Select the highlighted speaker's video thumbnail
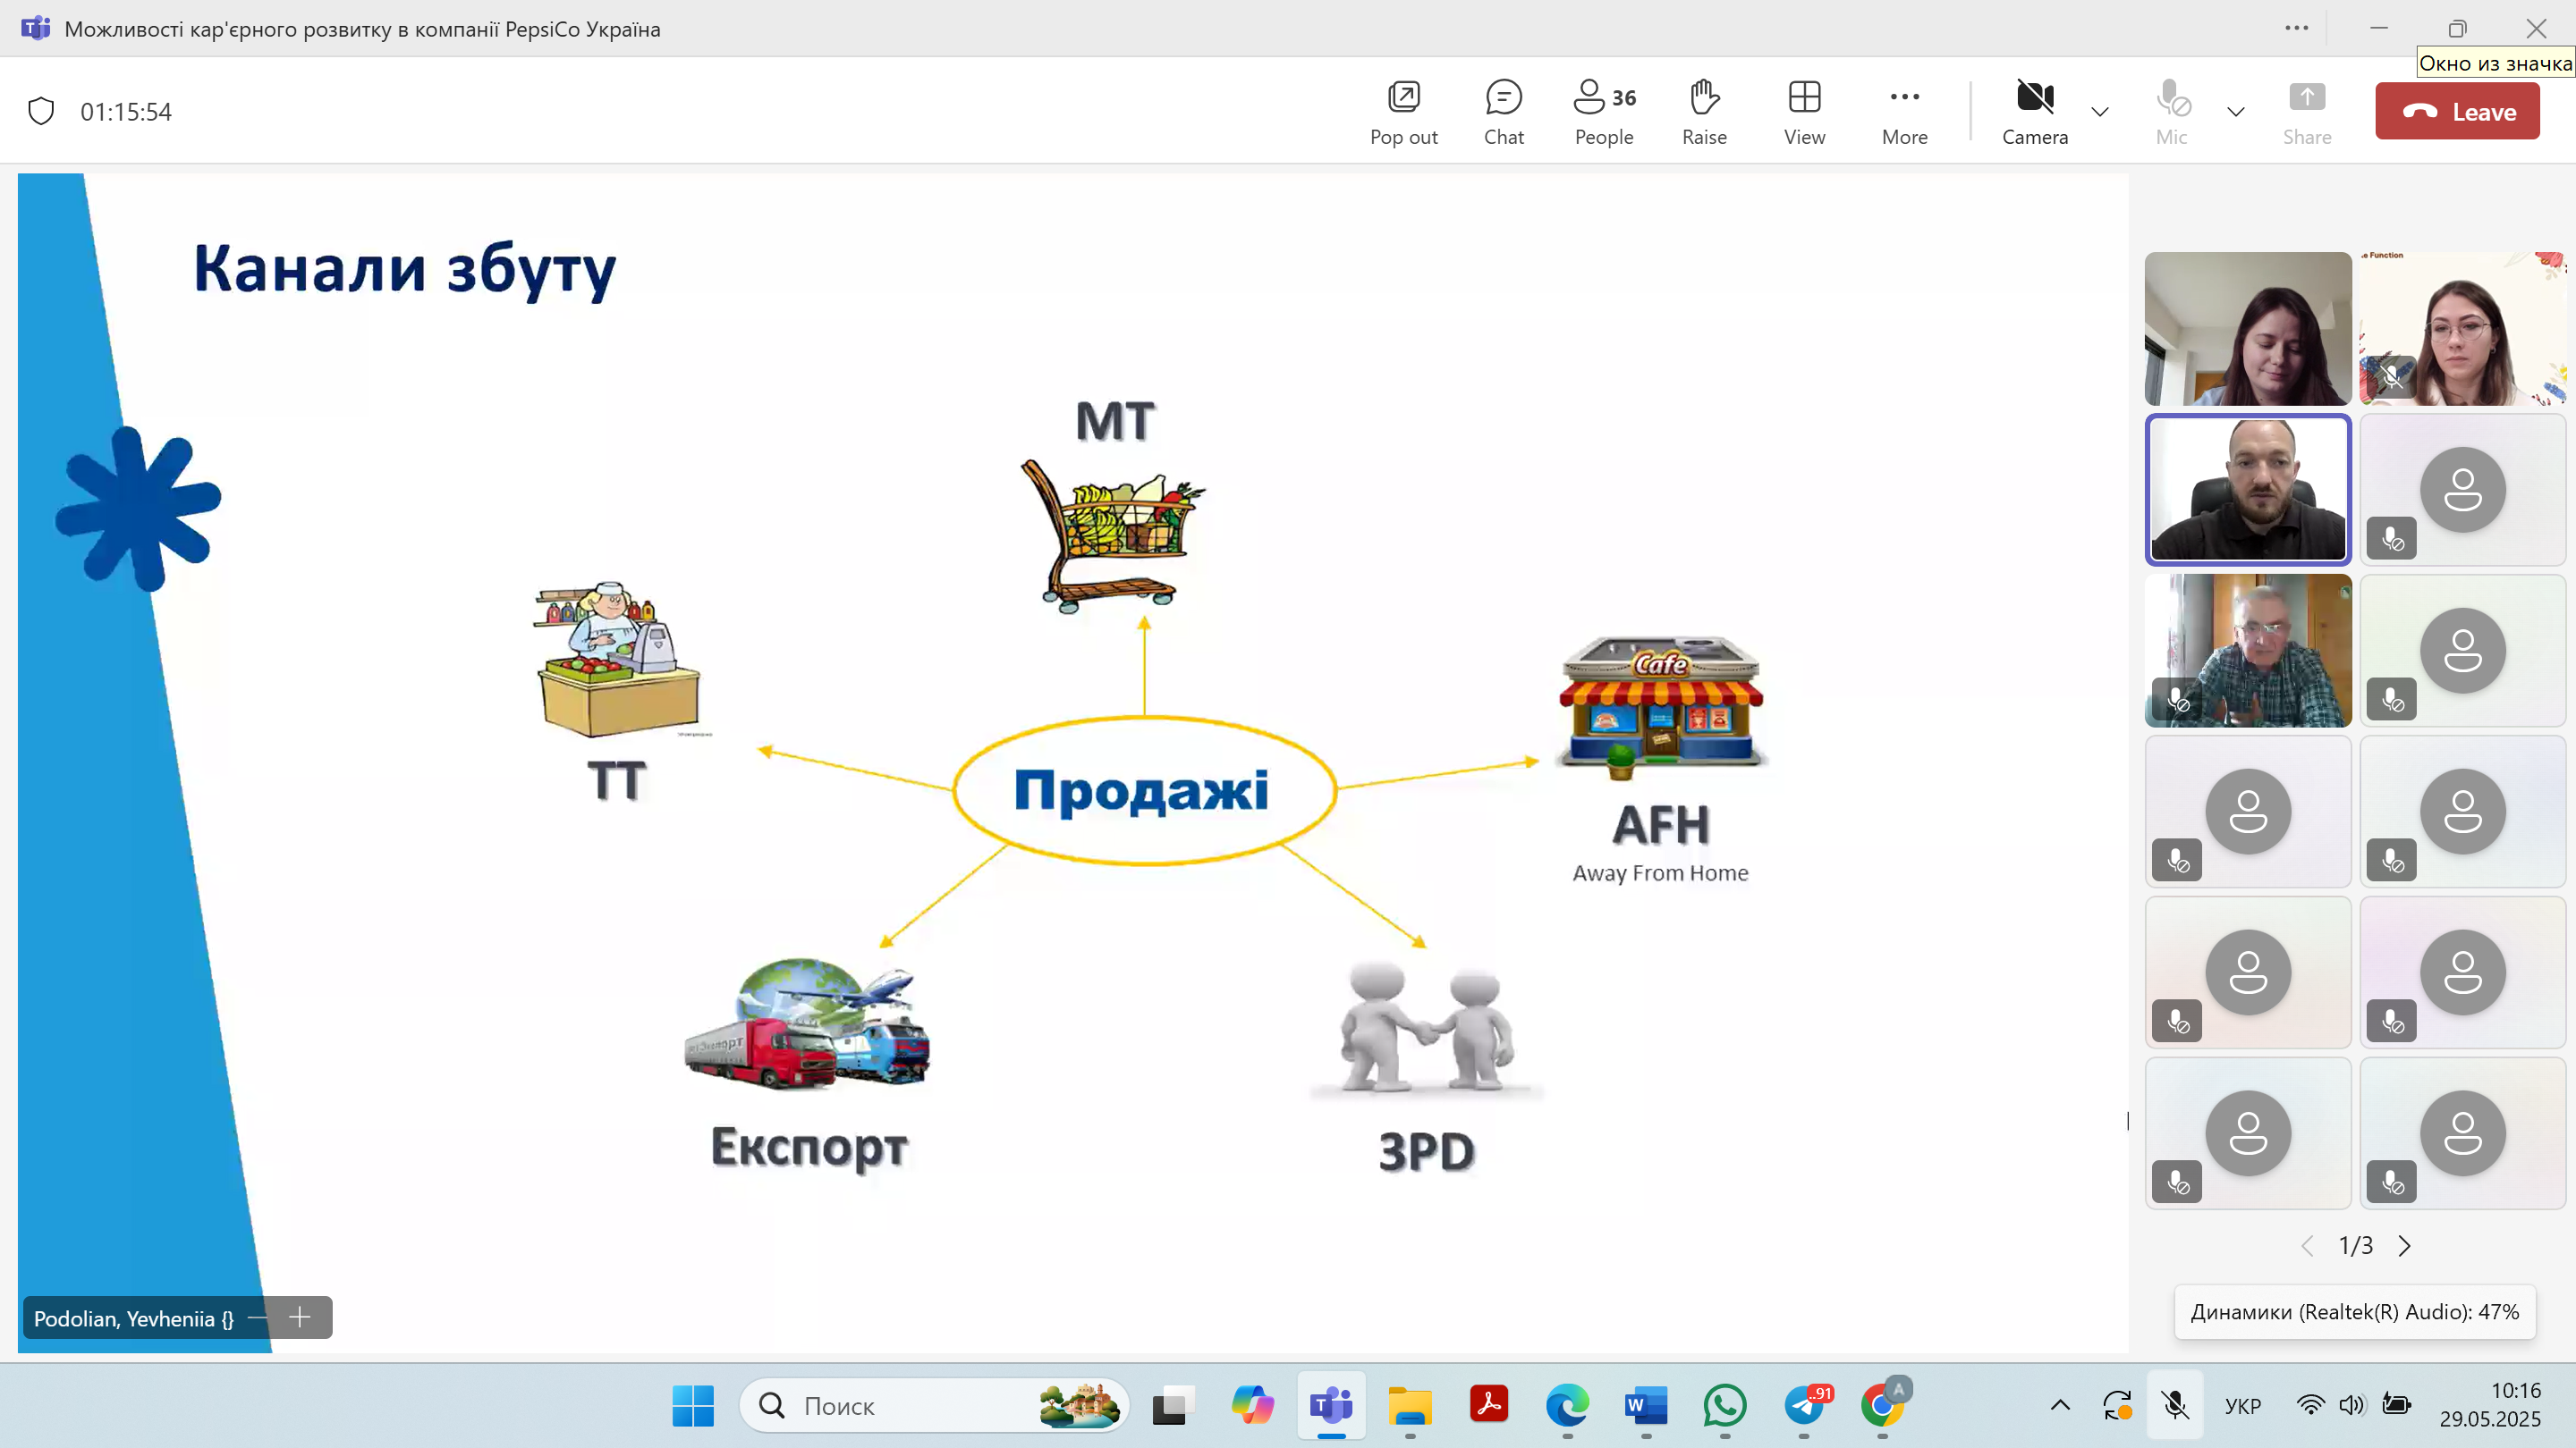2576x1448 pixels. 2247,489
